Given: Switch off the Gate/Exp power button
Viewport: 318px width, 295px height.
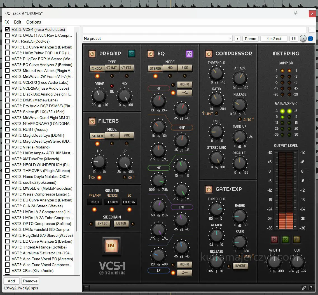Looking at the screenshot, I should [209, 189].
